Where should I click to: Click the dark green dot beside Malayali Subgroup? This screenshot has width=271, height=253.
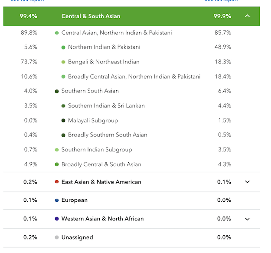[63, 120]
